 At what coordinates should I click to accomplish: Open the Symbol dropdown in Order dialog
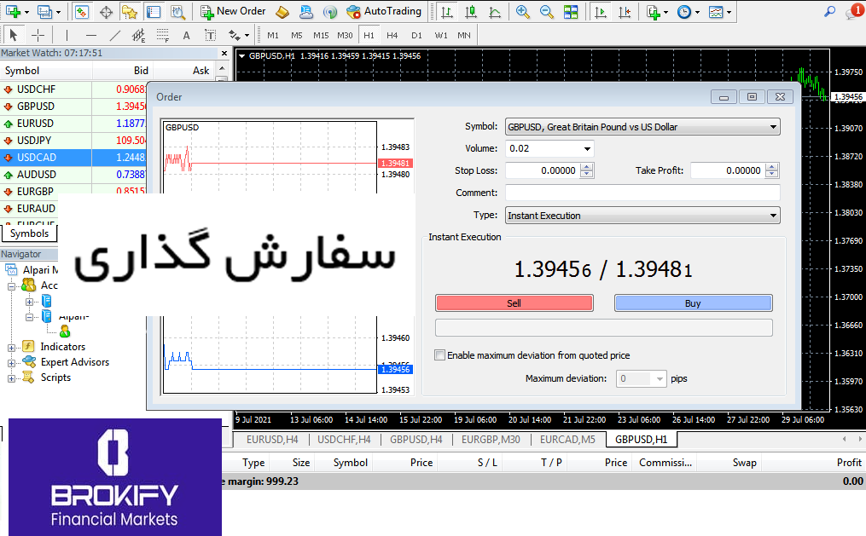click(642, 127)
